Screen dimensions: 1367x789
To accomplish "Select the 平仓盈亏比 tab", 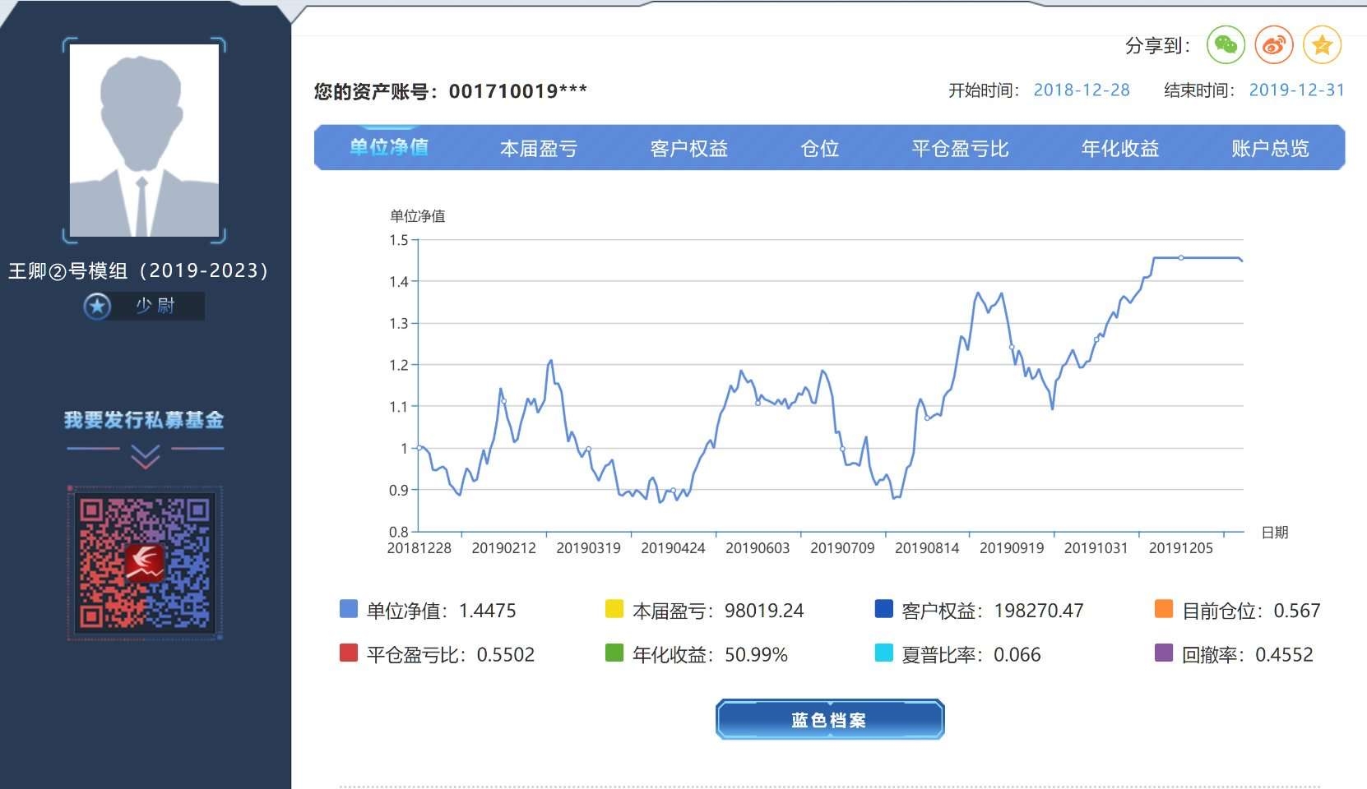I will pyautogui.click(x=960, y=149).
